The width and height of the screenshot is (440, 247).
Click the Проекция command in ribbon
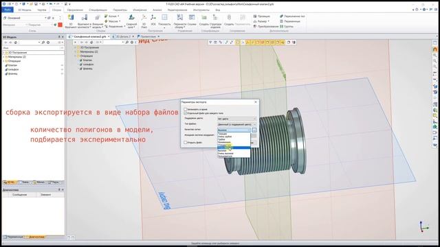click(x=261, y=16)
